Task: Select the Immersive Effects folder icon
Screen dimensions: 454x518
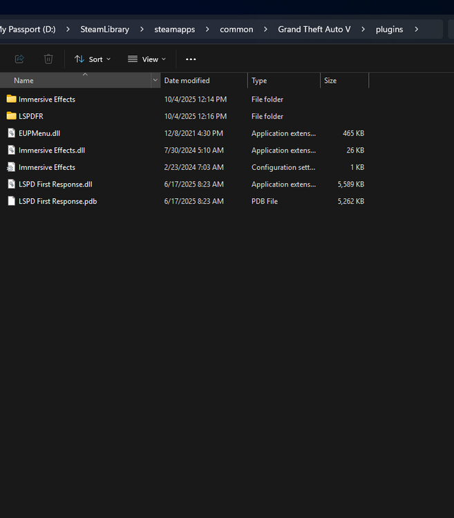Action: coord(11,99)
